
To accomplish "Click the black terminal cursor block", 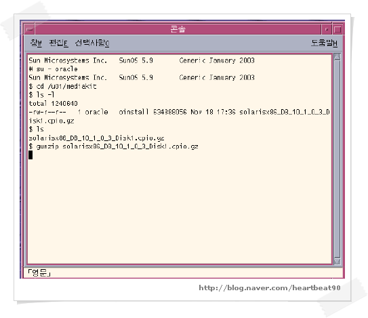I will coord(30,155).
